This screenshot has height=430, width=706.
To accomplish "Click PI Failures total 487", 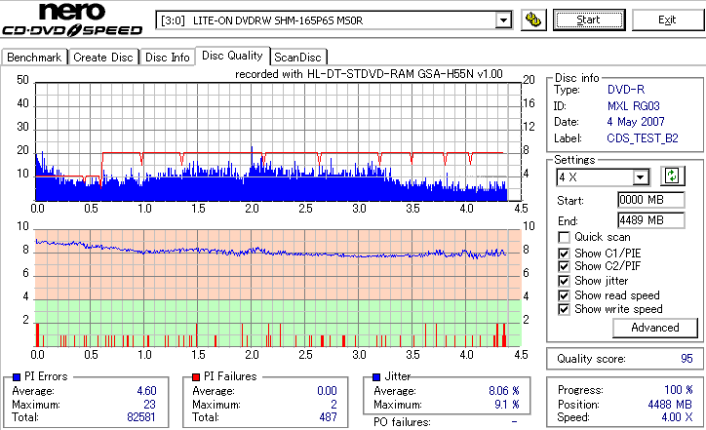I will [x=328, y=417].
